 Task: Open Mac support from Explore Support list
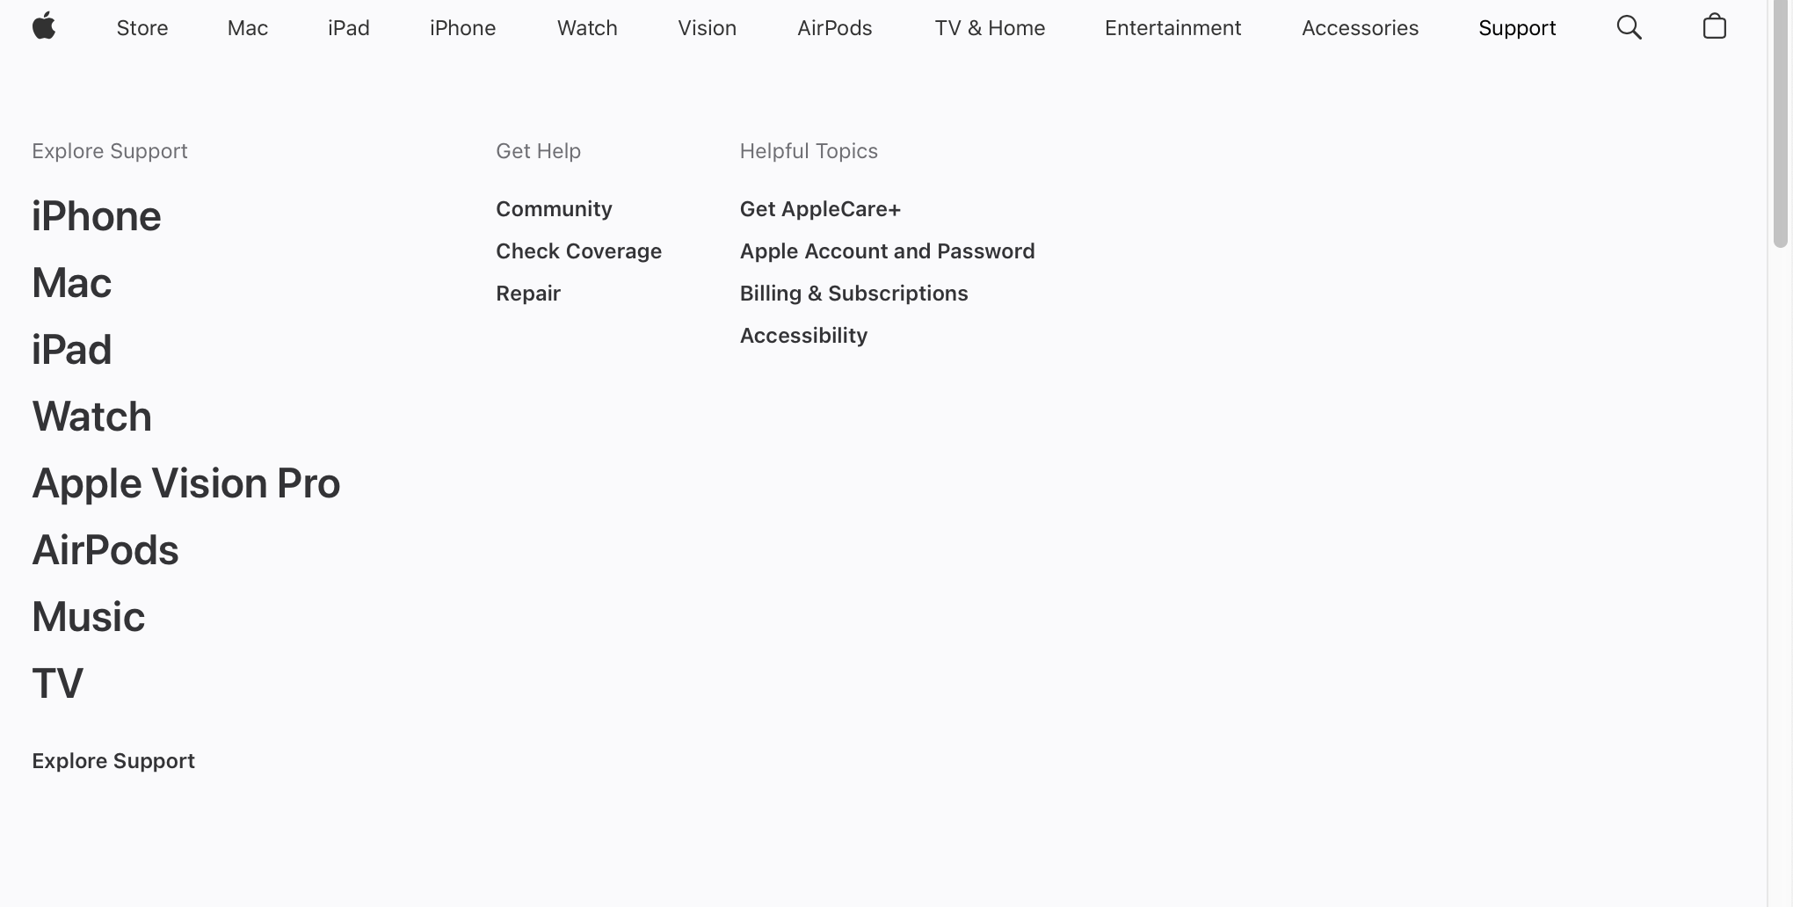click(x=72, y=283)
